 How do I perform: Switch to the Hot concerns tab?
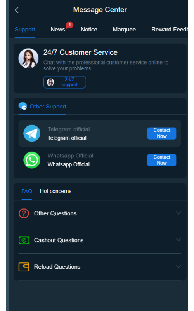tap(55, 191)
